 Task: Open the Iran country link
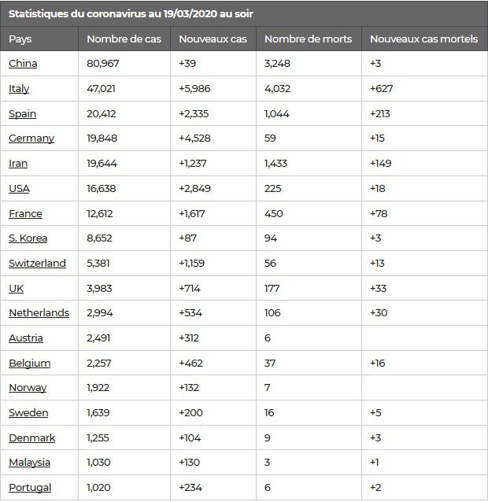[x=18, y=164]
